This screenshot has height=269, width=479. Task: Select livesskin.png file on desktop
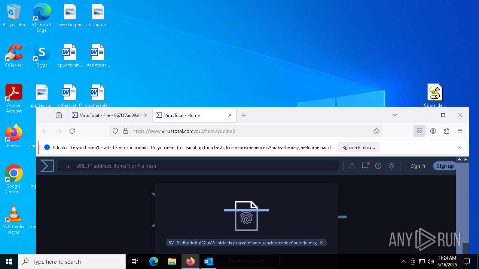(x=70, y=15)
